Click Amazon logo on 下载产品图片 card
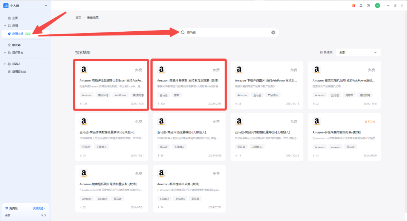 tap(239, 70)
